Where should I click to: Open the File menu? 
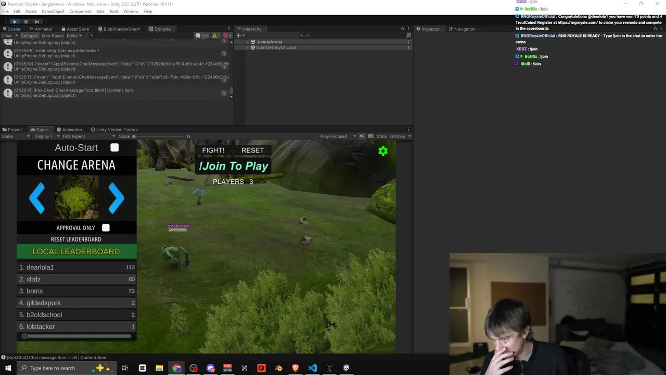click(x=6, y=11)
